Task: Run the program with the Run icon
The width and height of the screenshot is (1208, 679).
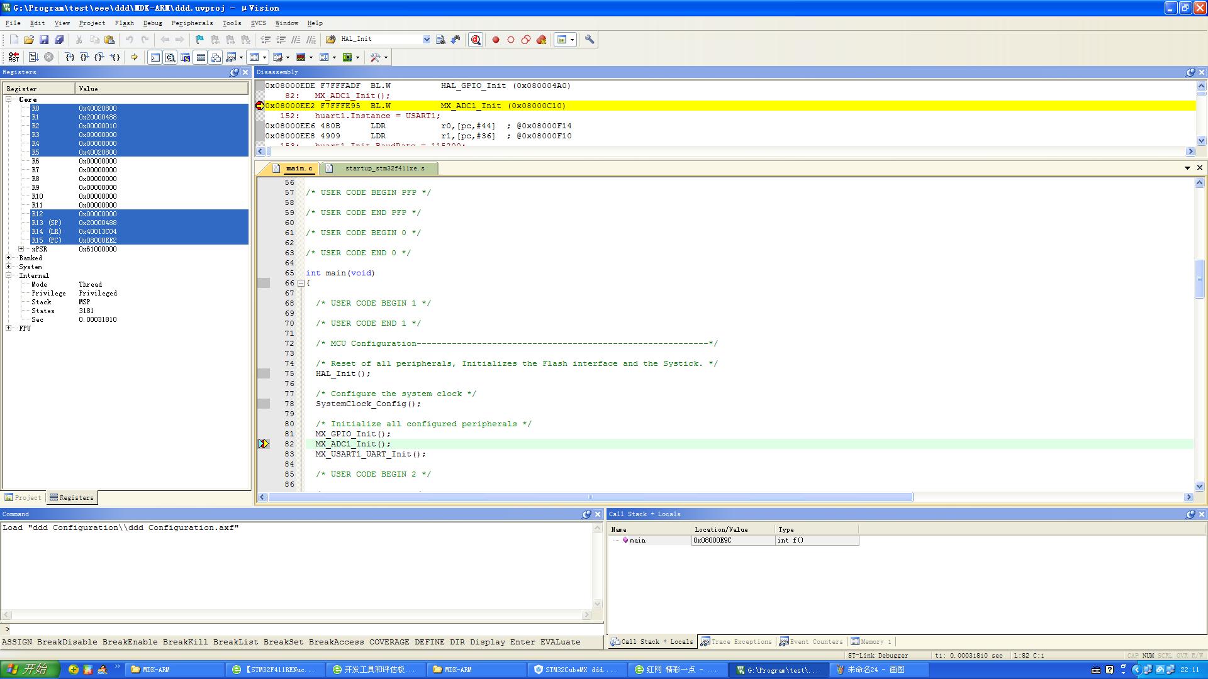Action: point(34,57)
